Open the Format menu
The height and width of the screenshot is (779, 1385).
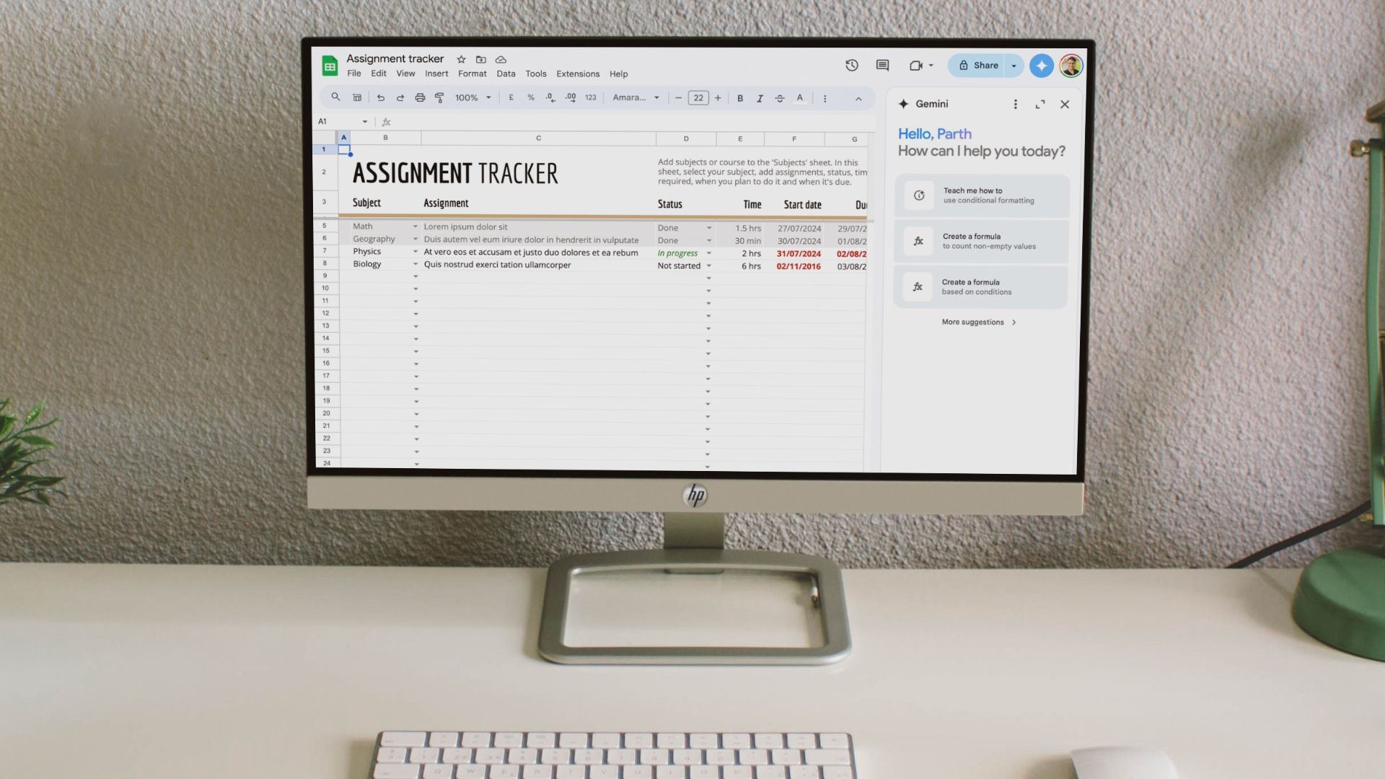pyautogui.click(x=472, y=74)
